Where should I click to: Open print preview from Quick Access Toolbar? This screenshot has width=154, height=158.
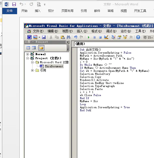pos(39,4)
